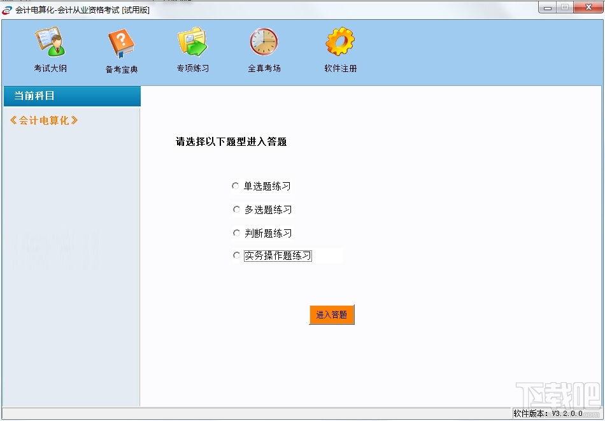
Task: Click the 备考宝典 text label
Action: [x=122, y=69]
